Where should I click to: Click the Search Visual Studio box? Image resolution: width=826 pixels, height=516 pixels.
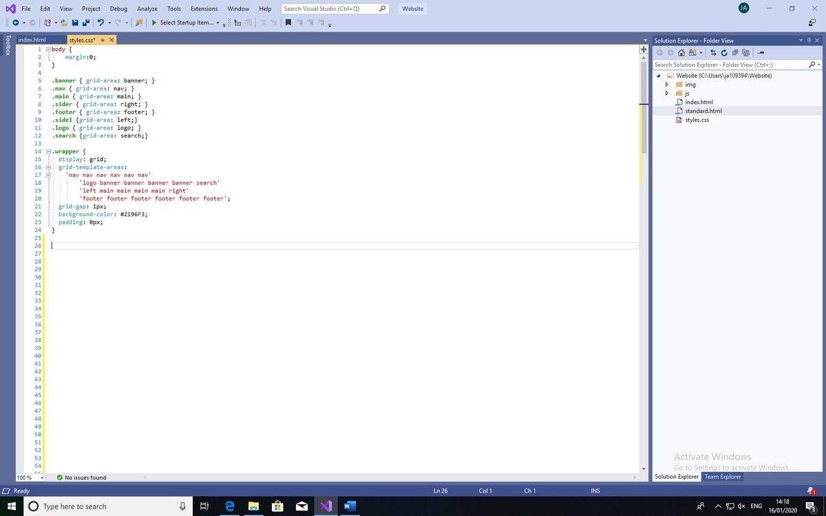click(335, 9)
